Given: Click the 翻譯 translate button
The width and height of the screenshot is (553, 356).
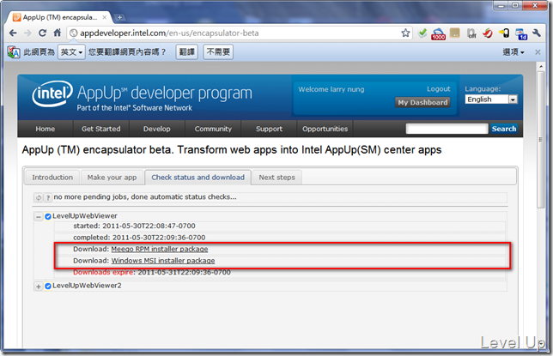Looking at the screenshot, I should [187, 52].
